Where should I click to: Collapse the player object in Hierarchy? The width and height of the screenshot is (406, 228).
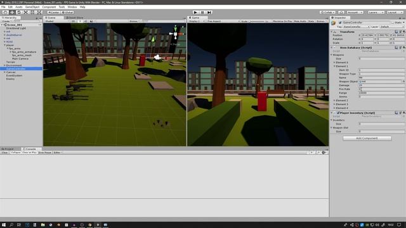coord(4,45)
